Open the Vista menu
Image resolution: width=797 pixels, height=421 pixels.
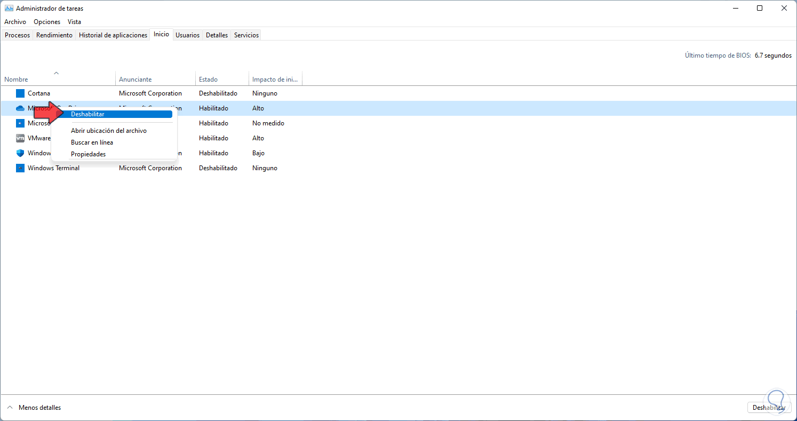pos(75,22)
